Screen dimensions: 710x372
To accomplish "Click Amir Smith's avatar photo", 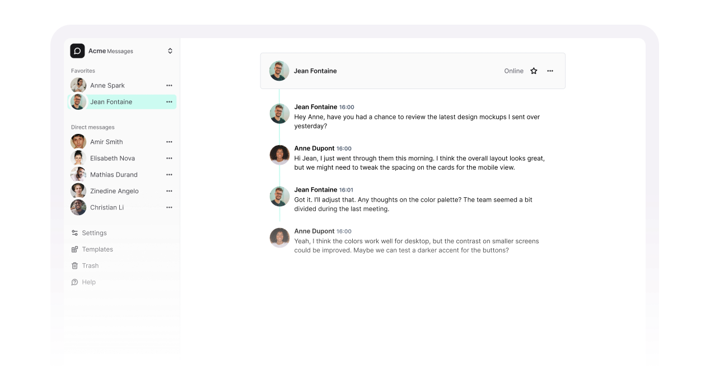I will [x=78, y=142].
